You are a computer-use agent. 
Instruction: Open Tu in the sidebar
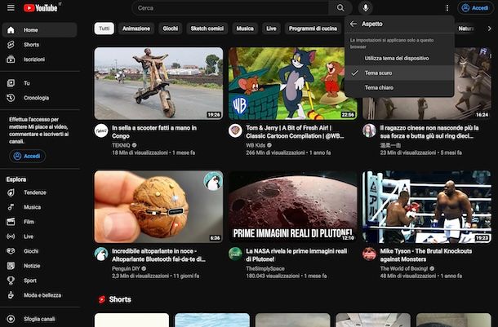tap(39, 83)
